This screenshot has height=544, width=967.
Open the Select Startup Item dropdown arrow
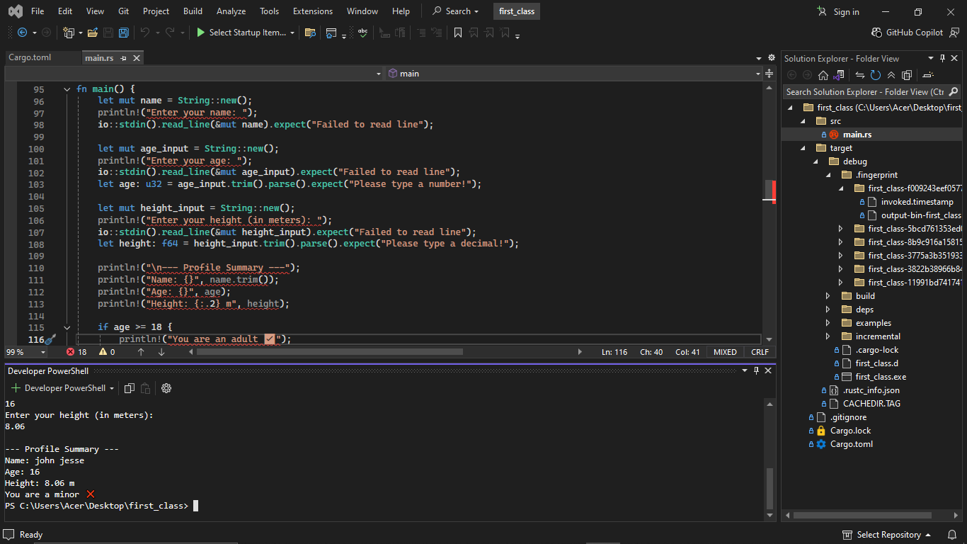click(292, 33)
